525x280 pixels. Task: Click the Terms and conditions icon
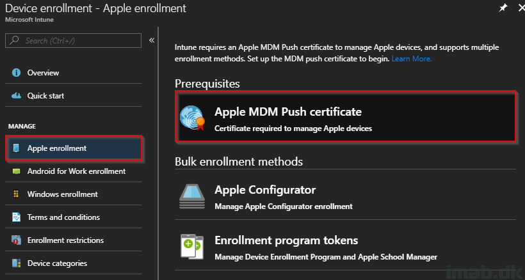[16, 217]
